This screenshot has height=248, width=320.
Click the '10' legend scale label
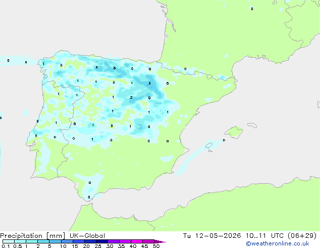[63, 246]
